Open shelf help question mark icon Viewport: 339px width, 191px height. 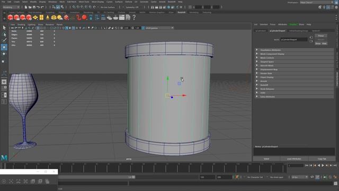click(134, 18)
